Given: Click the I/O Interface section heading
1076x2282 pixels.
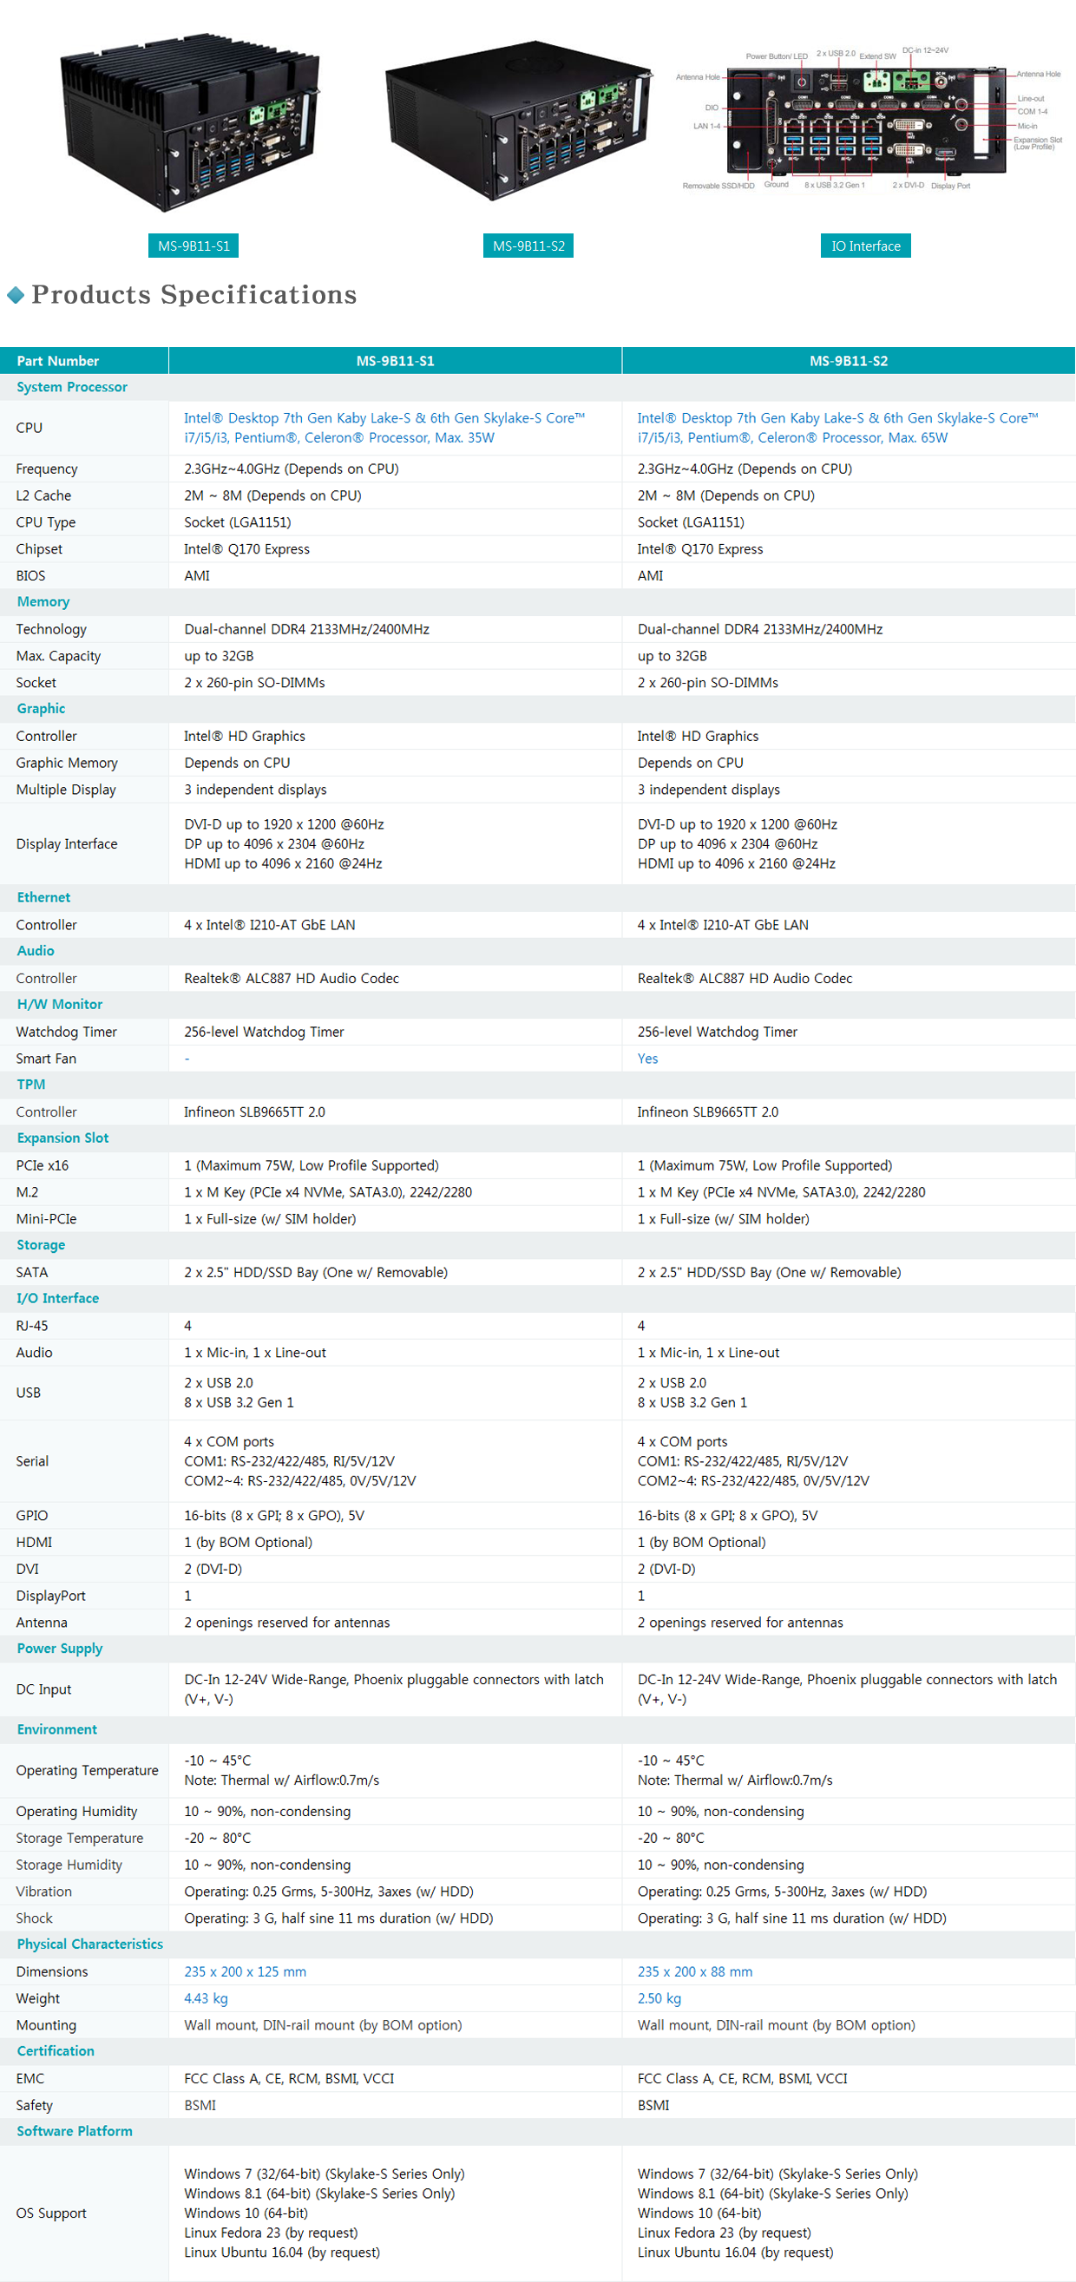Looking at the screenshot, I should click(x=57, y=1299).
